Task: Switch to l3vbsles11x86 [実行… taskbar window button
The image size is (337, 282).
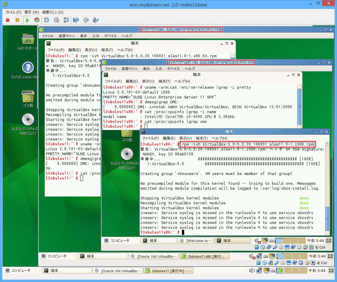Action: 204,256
